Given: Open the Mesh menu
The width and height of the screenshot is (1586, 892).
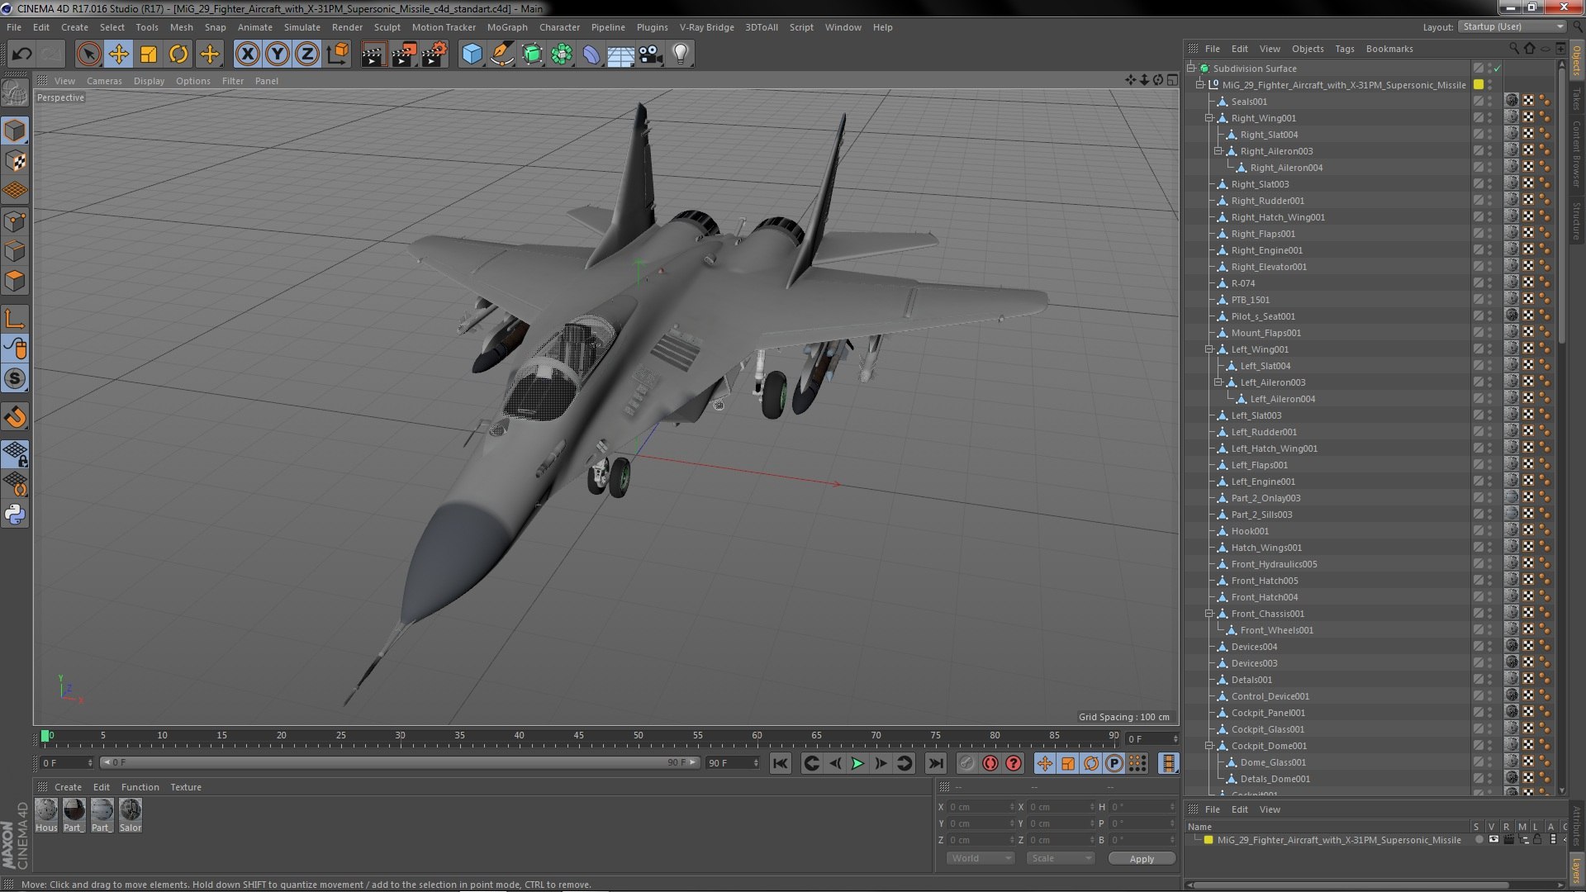Looking at the screenshot, I should point(181,27).
